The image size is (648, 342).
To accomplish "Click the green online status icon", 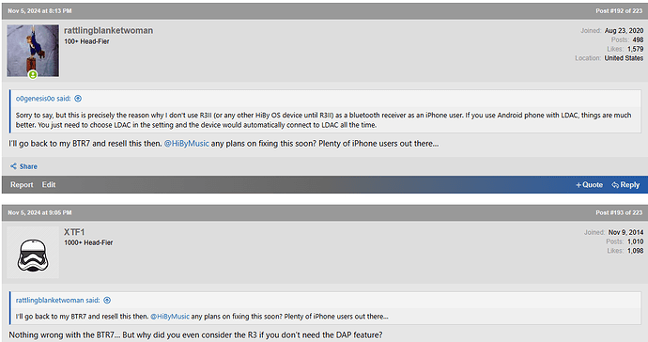I will click(x=33, y=75).
